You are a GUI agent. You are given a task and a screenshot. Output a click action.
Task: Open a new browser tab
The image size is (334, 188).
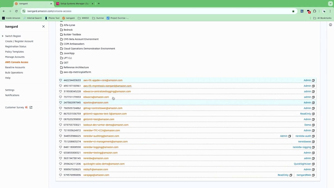[x=99, y=4]
